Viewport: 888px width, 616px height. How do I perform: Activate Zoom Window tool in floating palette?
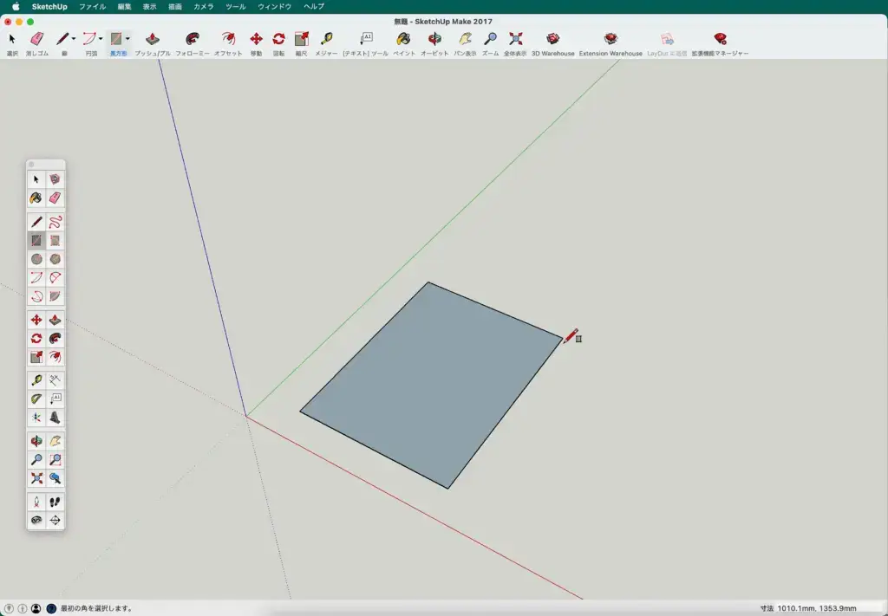(55, 460)
